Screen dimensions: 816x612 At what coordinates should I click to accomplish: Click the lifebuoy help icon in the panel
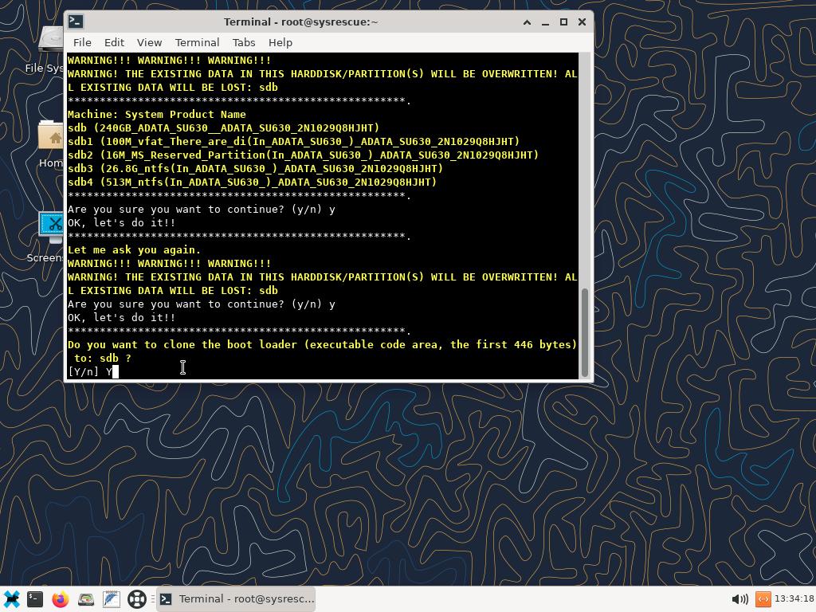(136, 599)
